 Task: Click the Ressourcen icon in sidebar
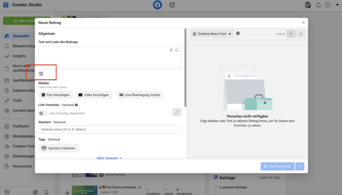[7, 166]
